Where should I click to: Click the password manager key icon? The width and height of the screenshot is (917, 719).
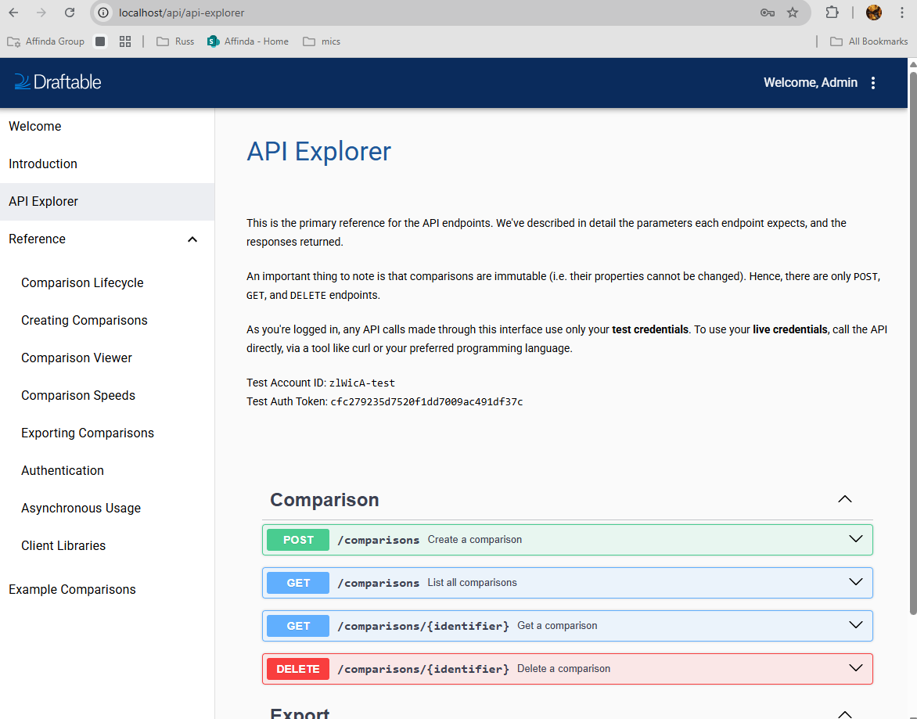click(767, 13)
